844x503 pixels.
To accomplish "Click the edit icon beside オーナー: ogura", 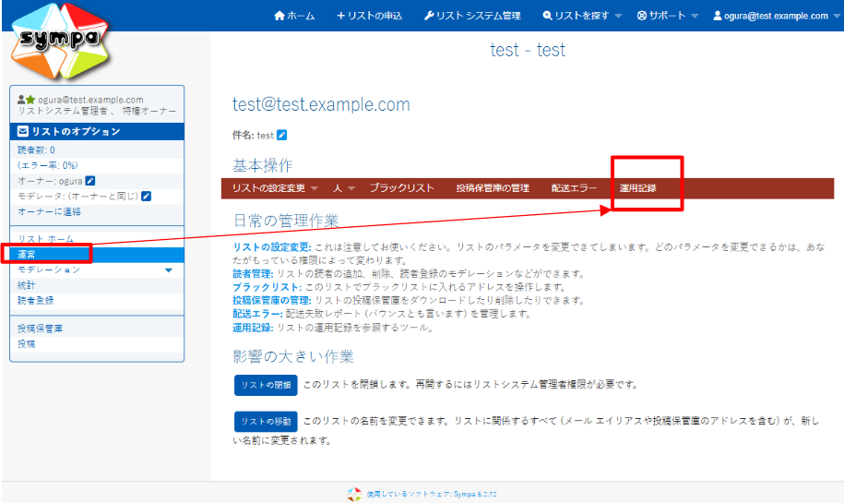I will 90,181.
